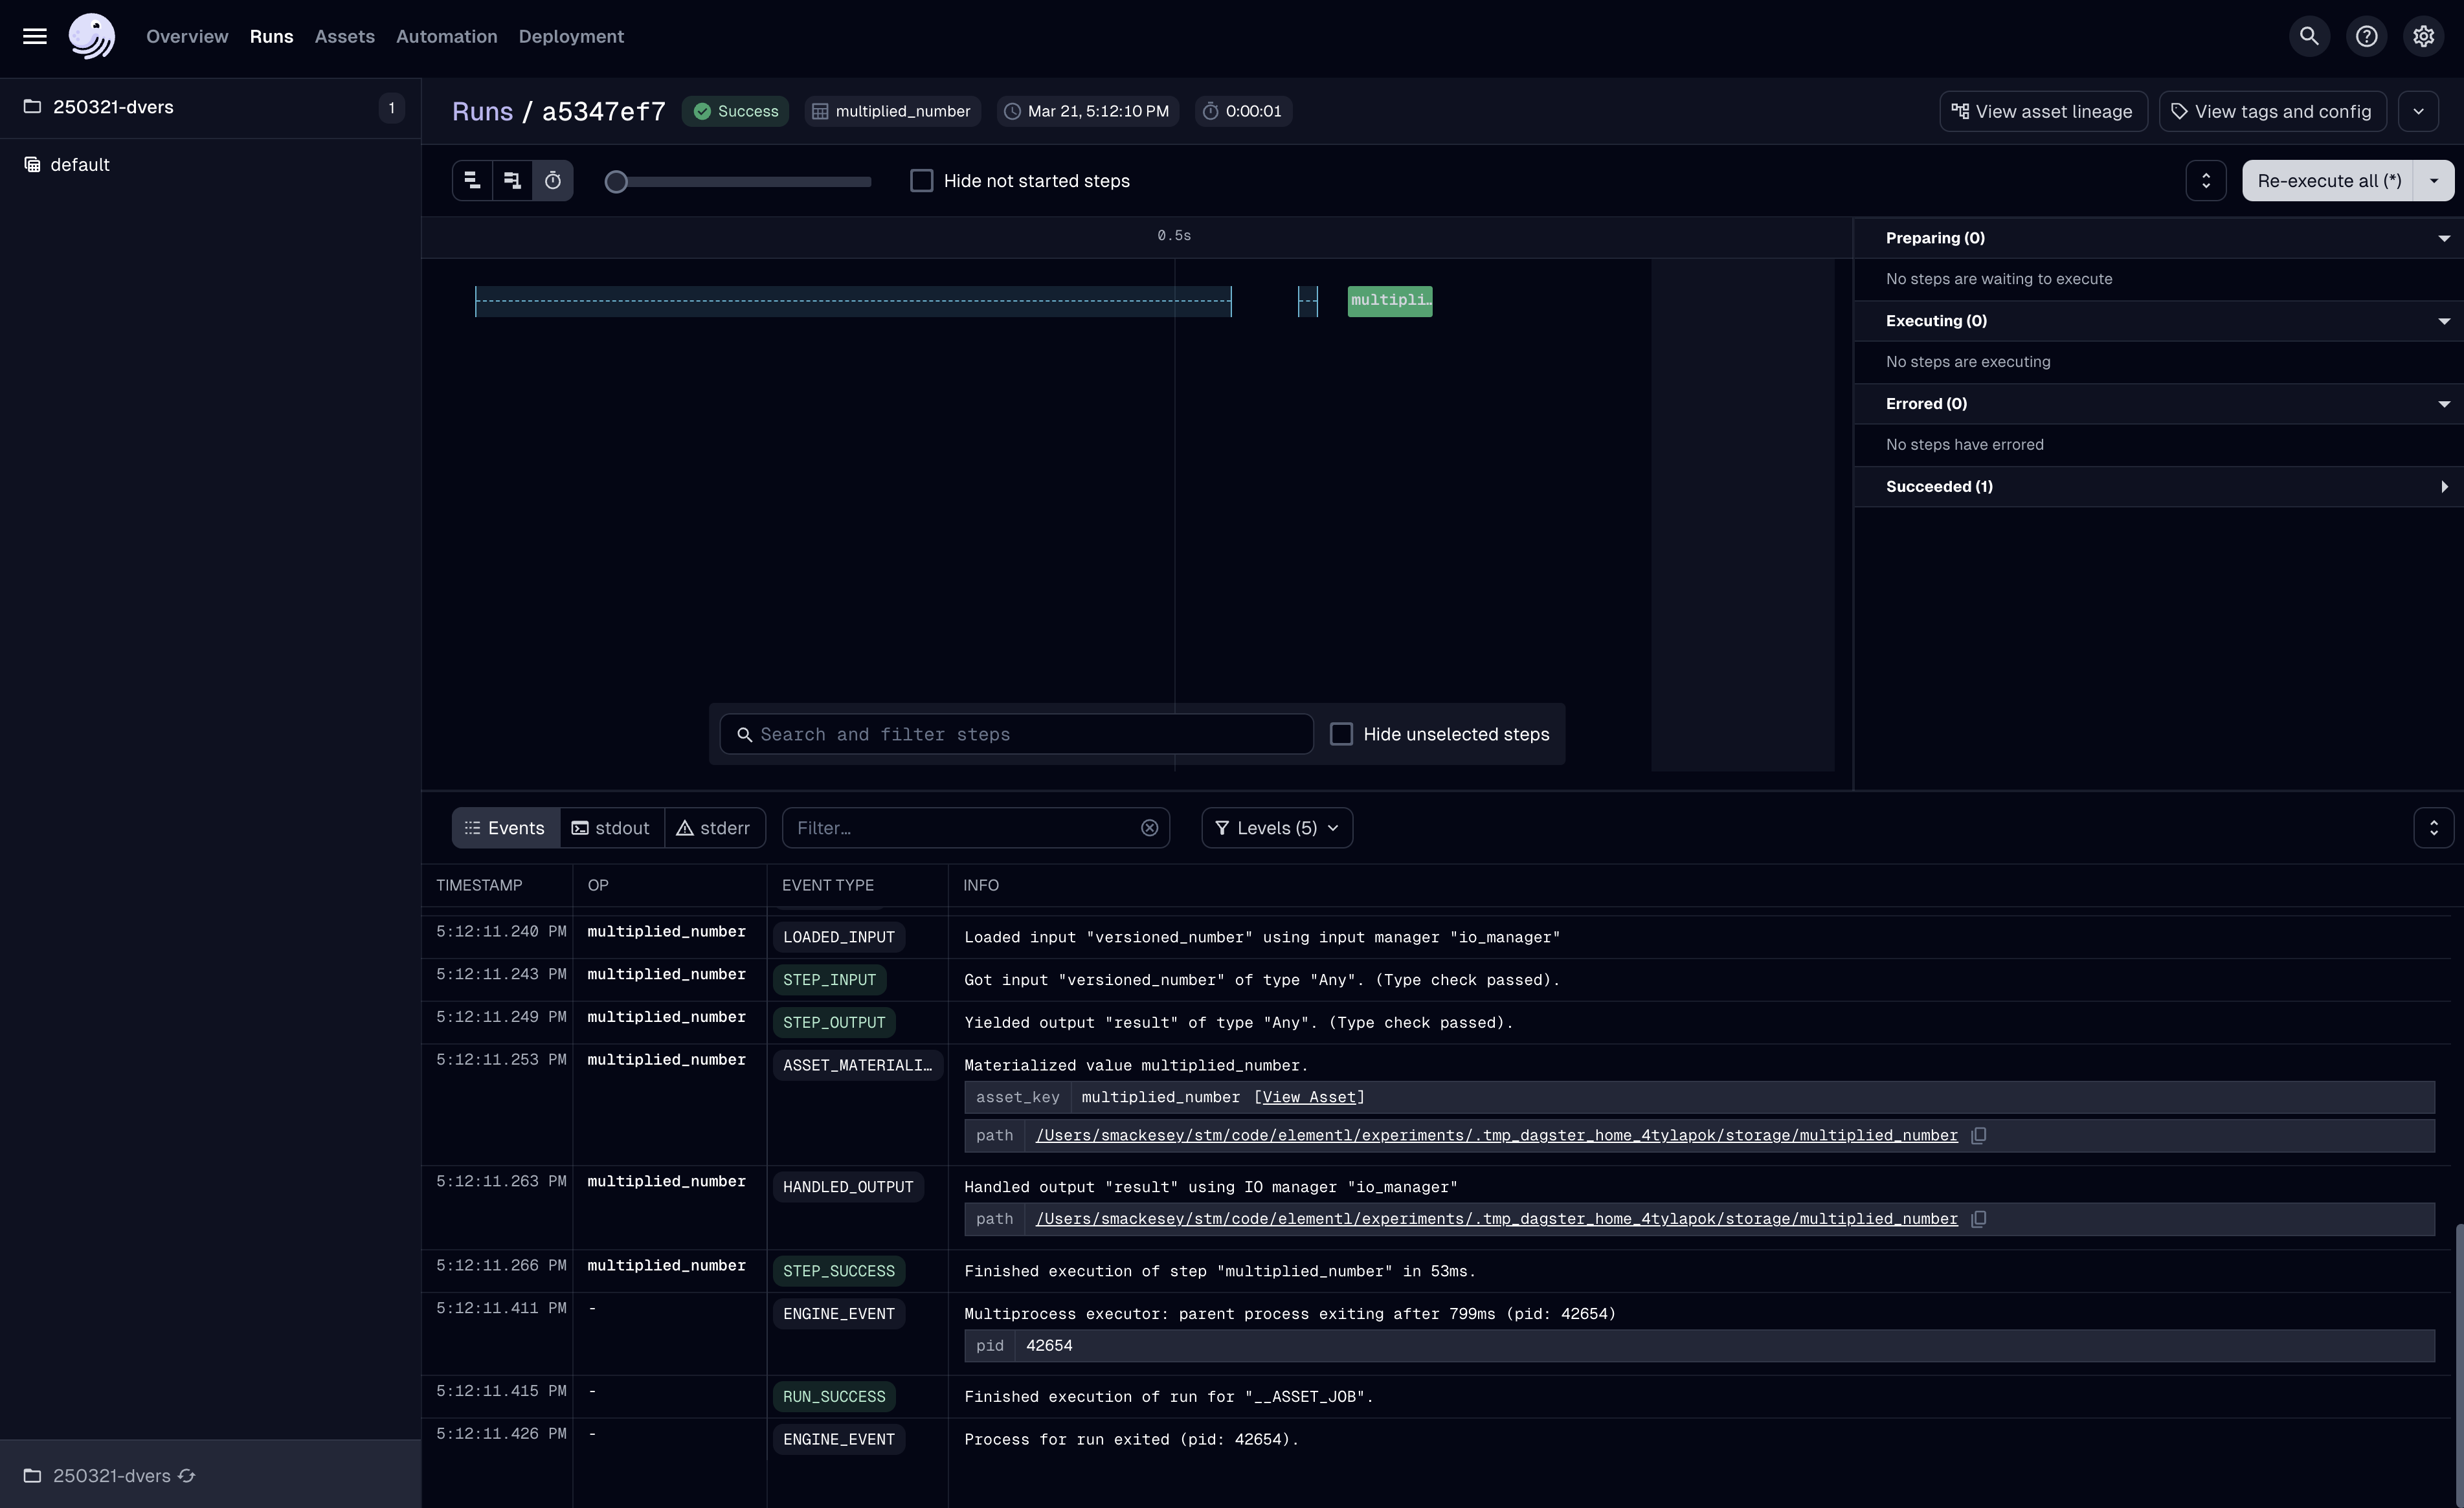
Task: Open the Levels (5) filter dropdown
Action: (1276, 828)
